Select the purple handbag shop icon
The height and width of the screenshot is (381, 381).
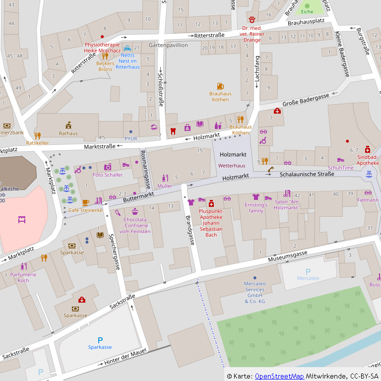[188, 127]
